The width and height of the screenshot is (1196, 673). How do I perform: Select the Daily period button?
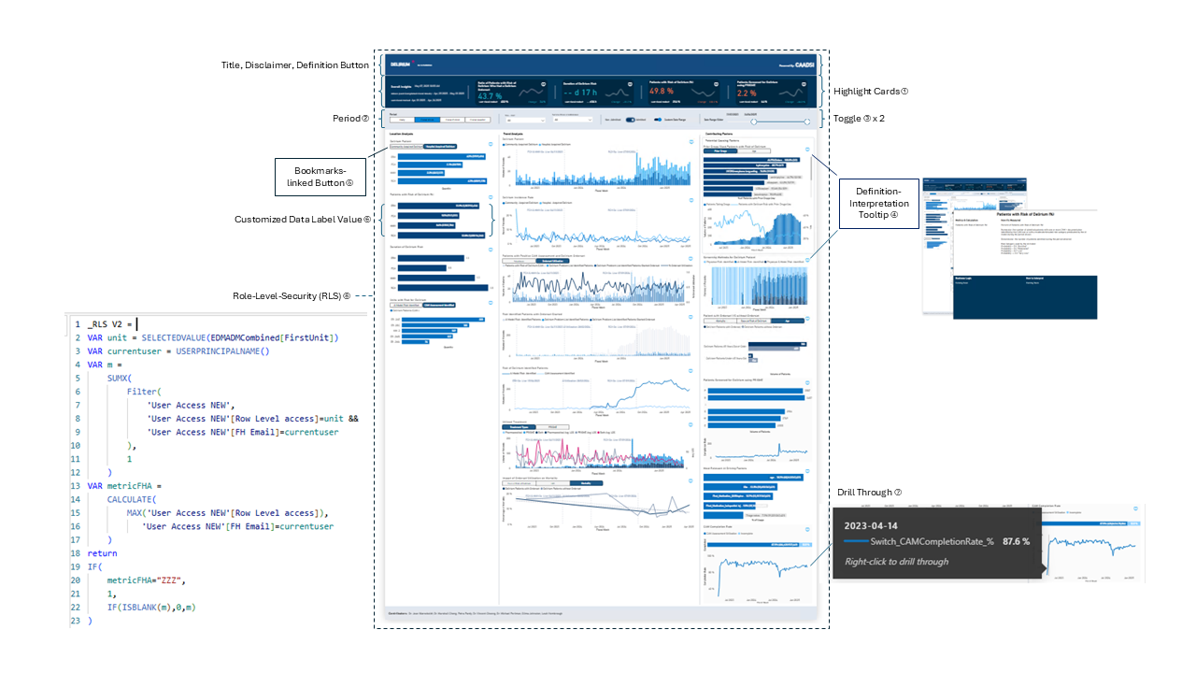402,120
